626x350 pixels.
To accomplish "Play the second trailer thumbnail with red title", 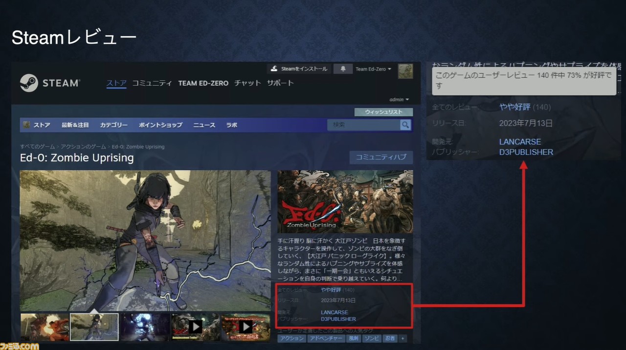I will point(246,327).
